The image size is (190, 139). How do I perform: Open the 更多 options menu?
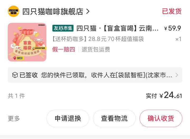[x=14, y=118]
